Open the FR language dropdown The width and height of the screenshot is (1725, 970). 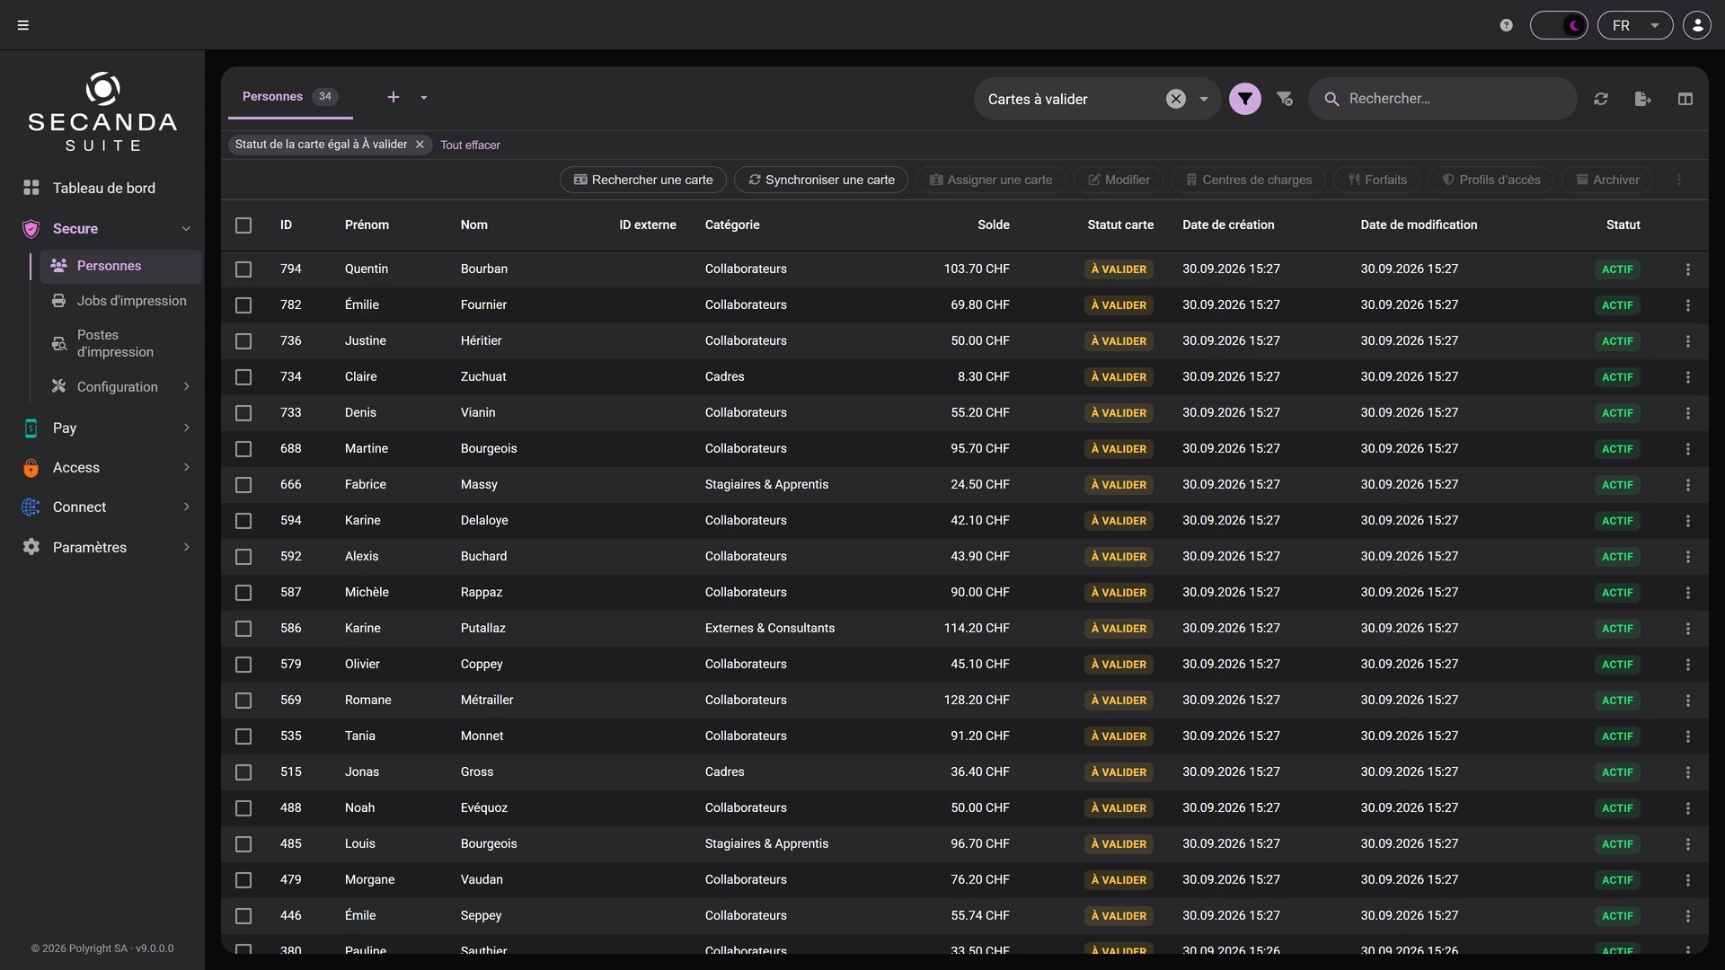point(1635,25)
